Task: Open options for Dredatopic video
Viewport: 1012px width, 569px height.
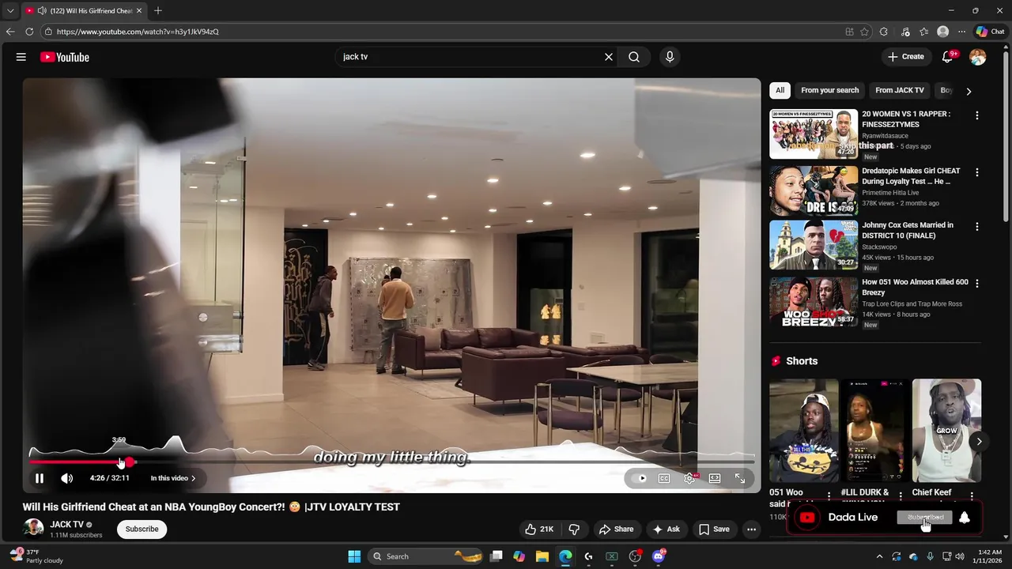Action: point(976,172)
